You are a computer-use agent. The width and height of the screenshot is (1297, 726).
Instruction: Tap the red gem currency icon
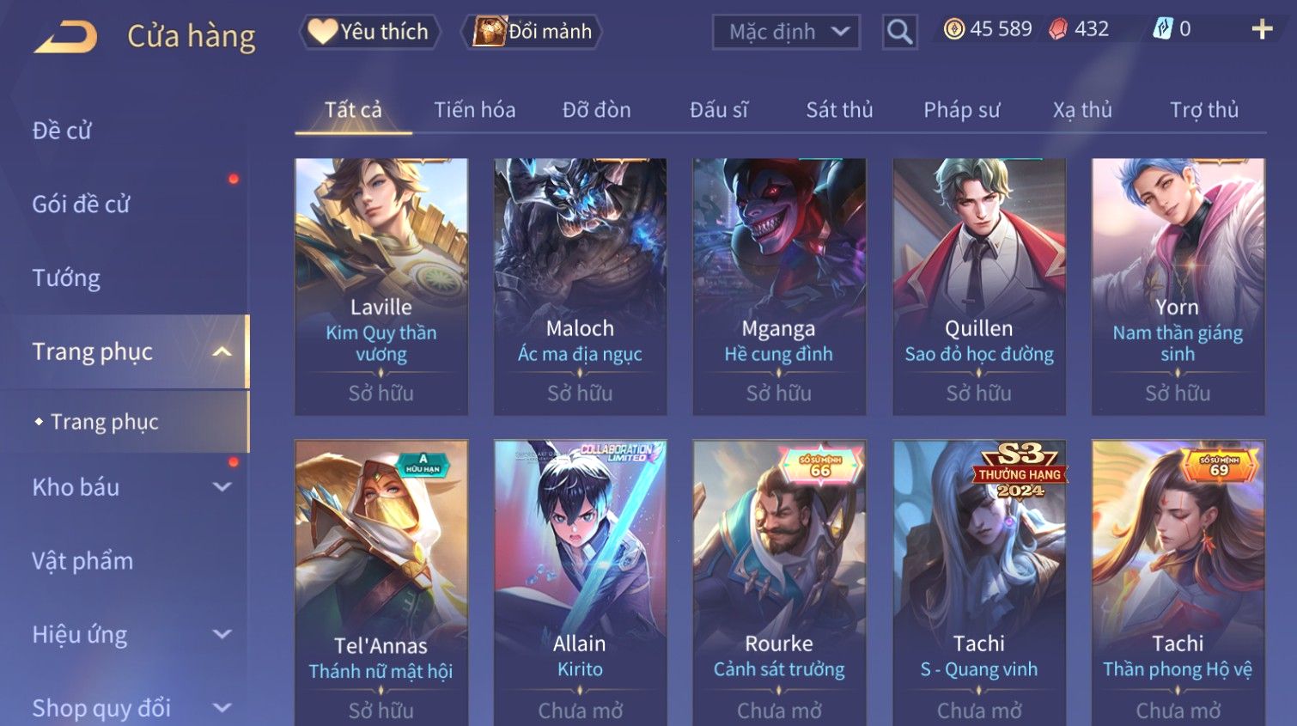point(1058,29)
